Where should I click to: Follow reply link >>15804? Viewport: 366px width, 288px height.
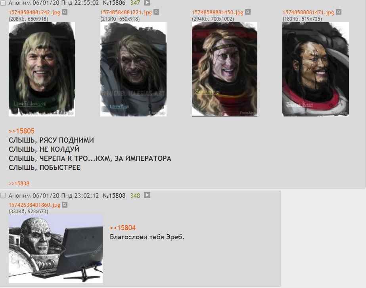click(123, 228)
